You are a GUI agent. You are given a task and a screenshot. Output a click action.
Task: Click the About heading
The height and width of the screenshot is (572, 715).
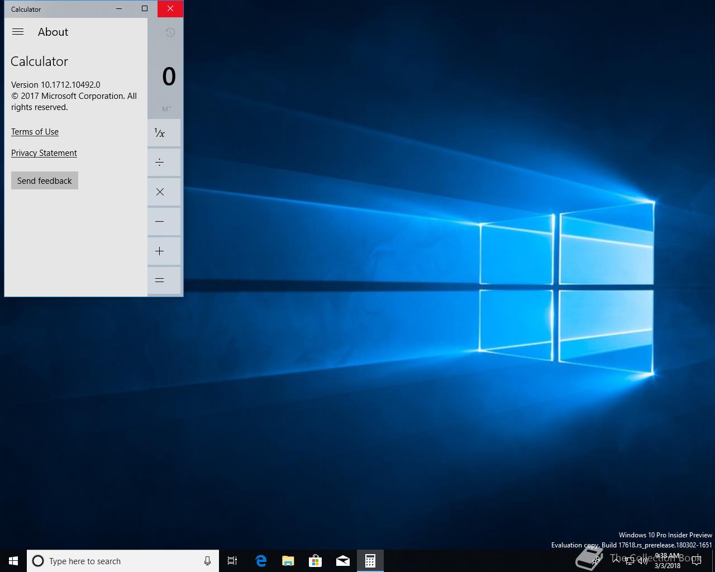(53, 32)
